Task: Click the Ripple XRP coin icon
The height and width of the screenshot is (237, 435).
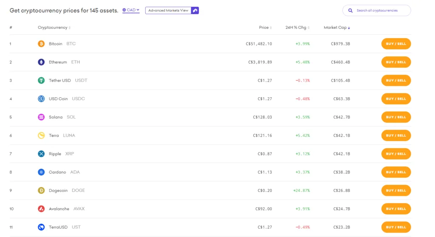Action: (x=41, y=154)
